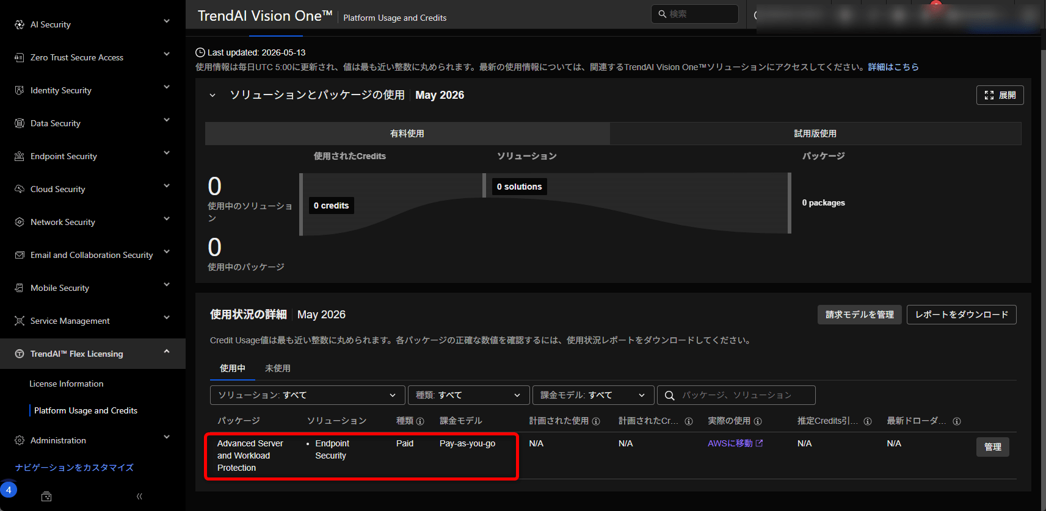
Task: Open the 種類: すべて filter dropdown
Action: (x=469, y=395)
